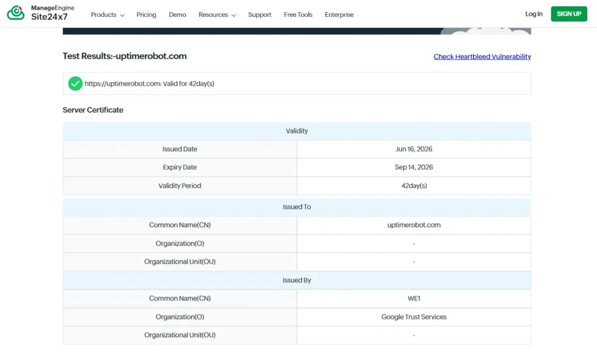Expand the Resources dropdown menu
Viewport: 597px width, 353px height.
[217, 15]
